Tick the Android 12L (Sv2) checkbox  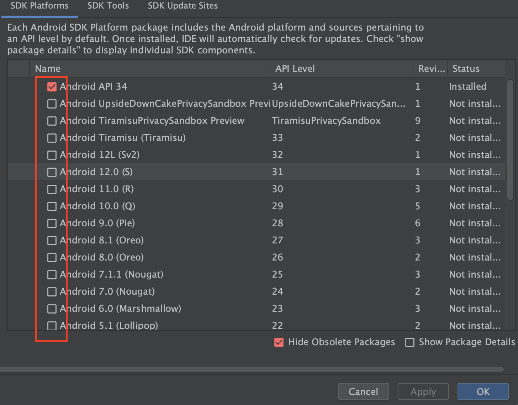pos(52,155)
